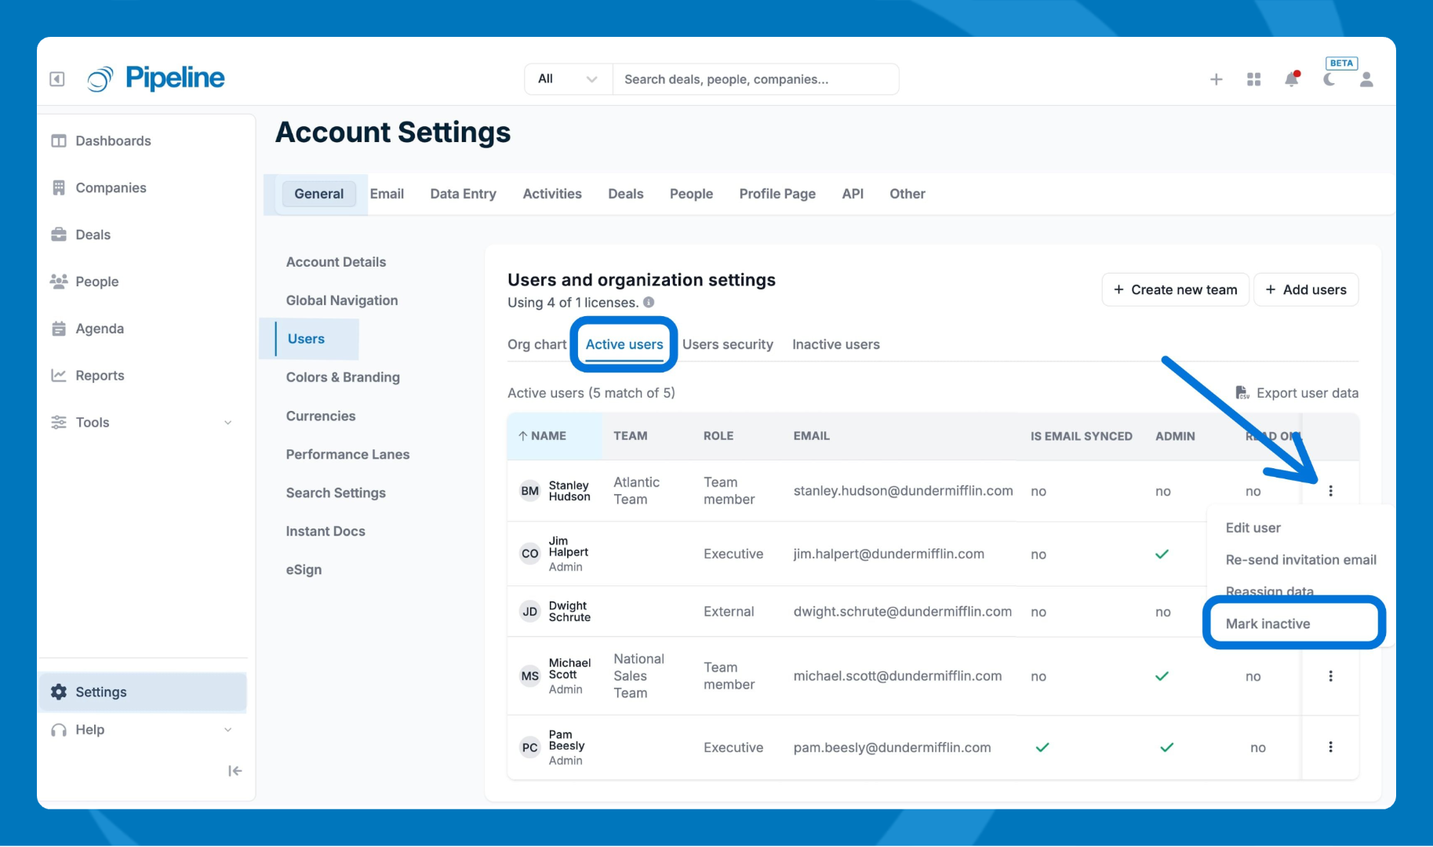This screenshot has width=1433, height=847.
Task: Click the search deals input field
Action: [755, 79]
